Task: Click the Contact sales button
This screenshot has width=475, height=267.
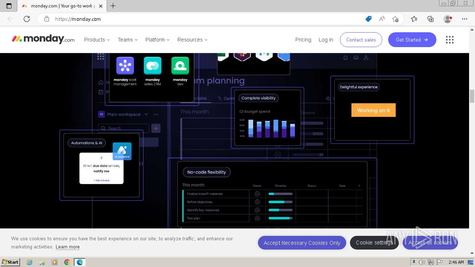Action: point(361,40)
